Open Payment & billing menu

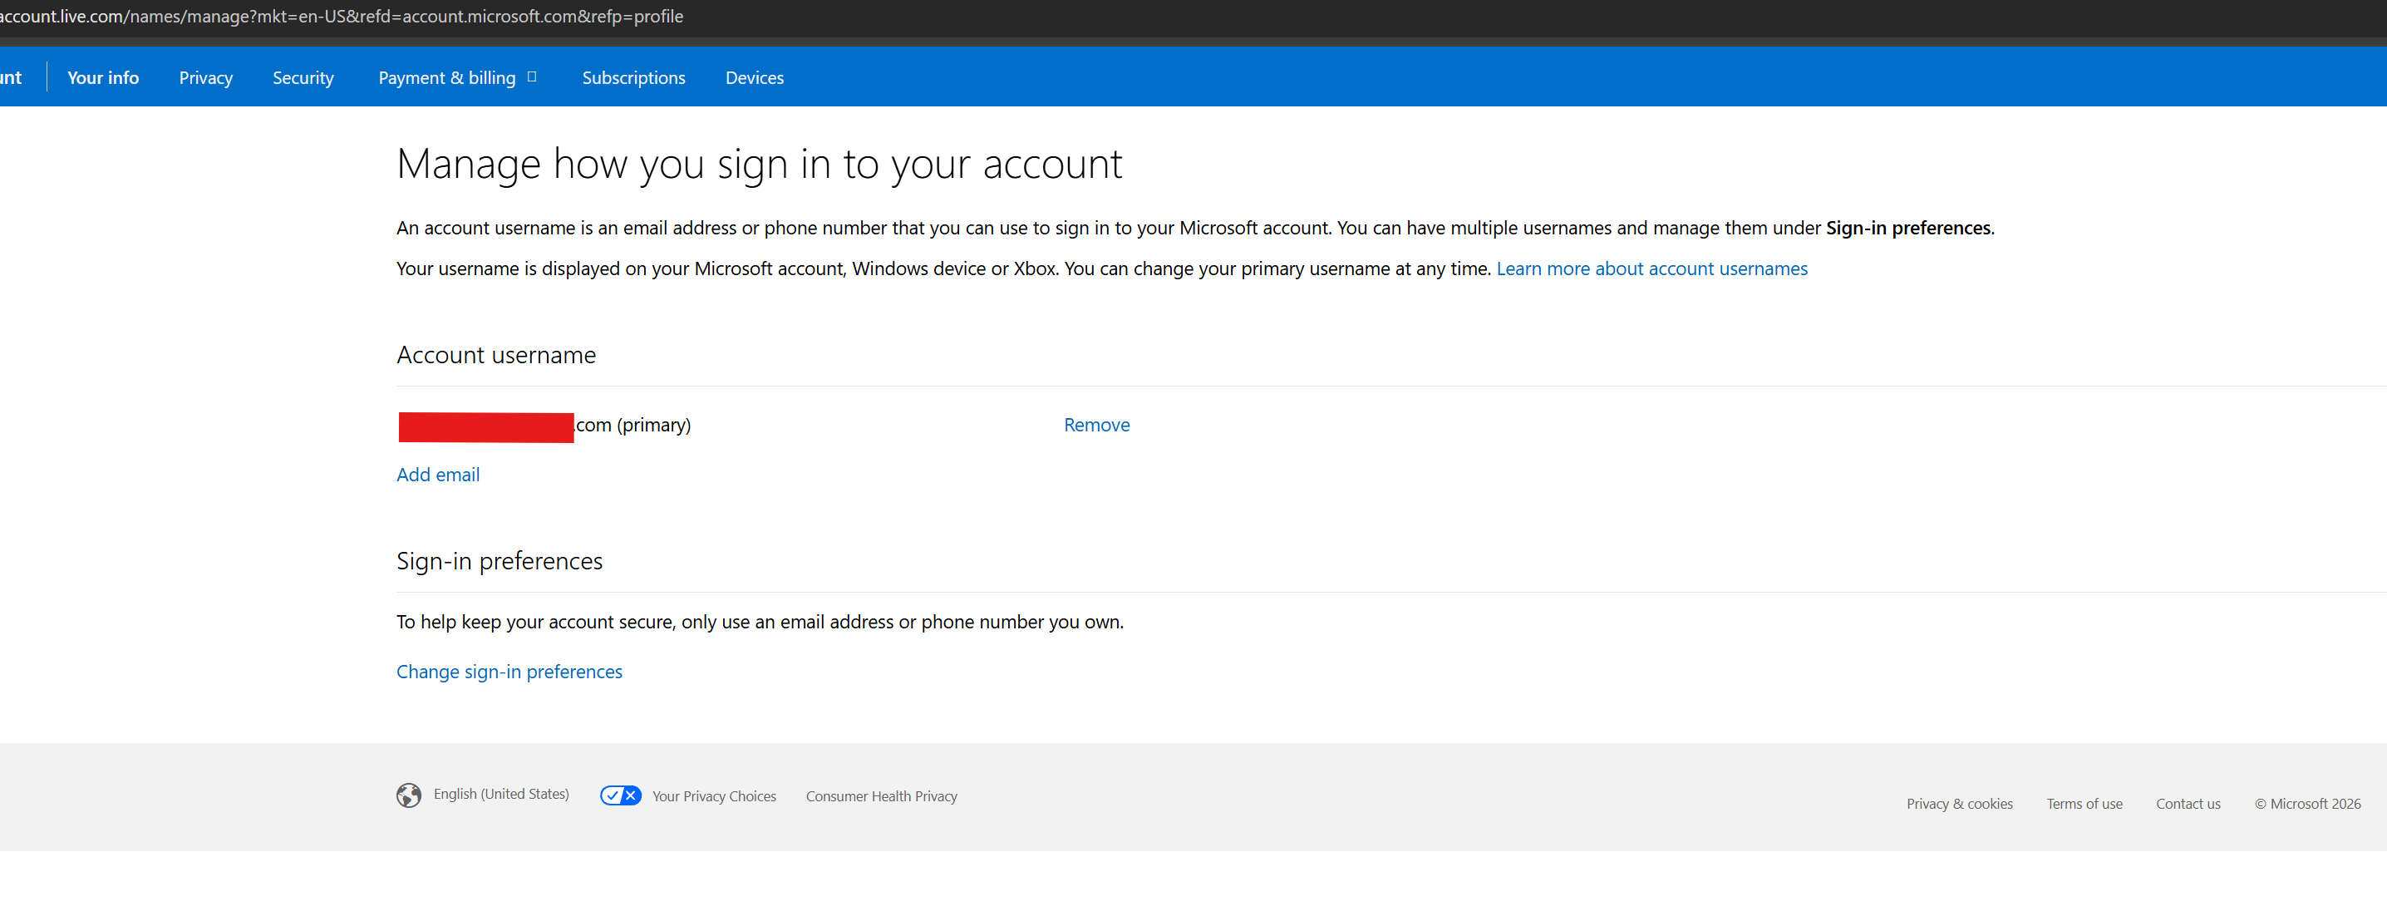point(446,78)
